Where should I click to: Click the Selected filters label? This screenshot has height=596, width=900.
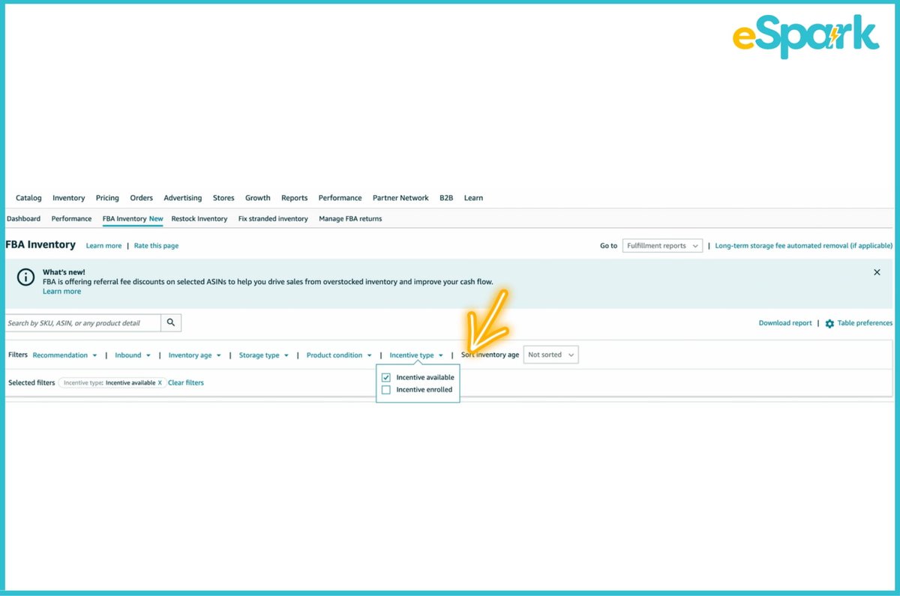click(31, 382)
